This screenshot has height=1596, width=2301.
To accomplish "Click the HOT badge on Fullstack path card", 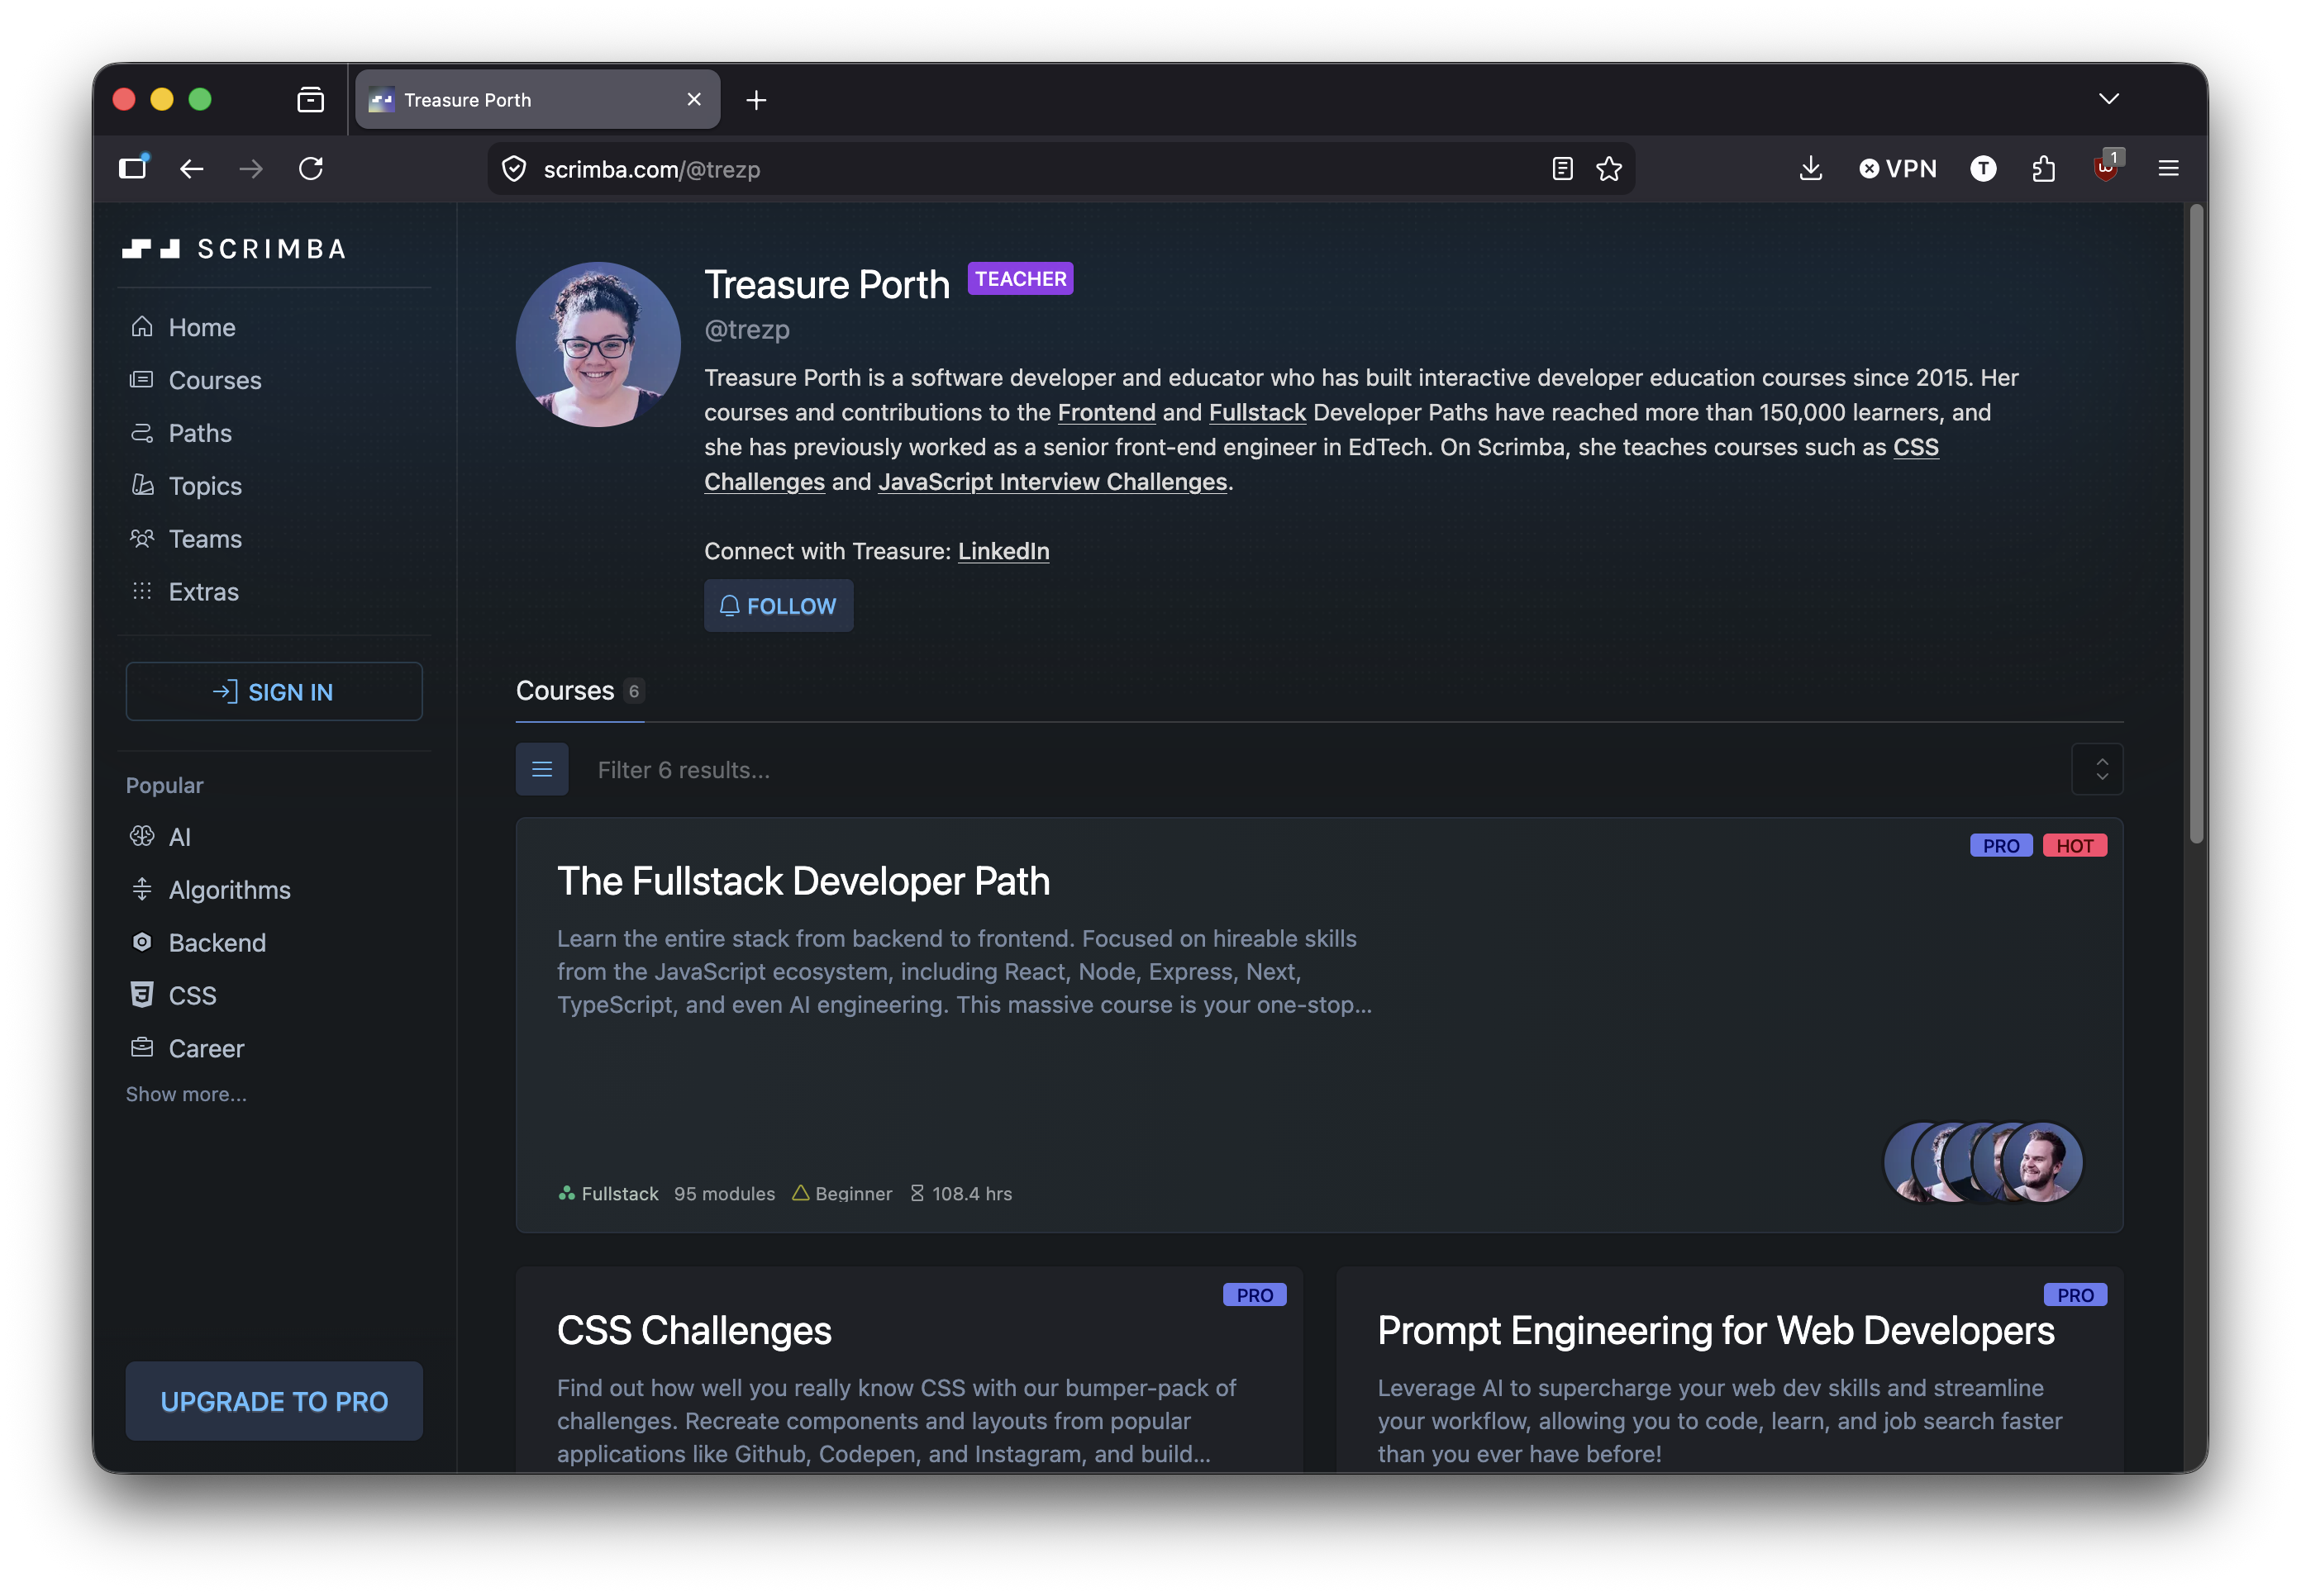I will point(2075,846).
